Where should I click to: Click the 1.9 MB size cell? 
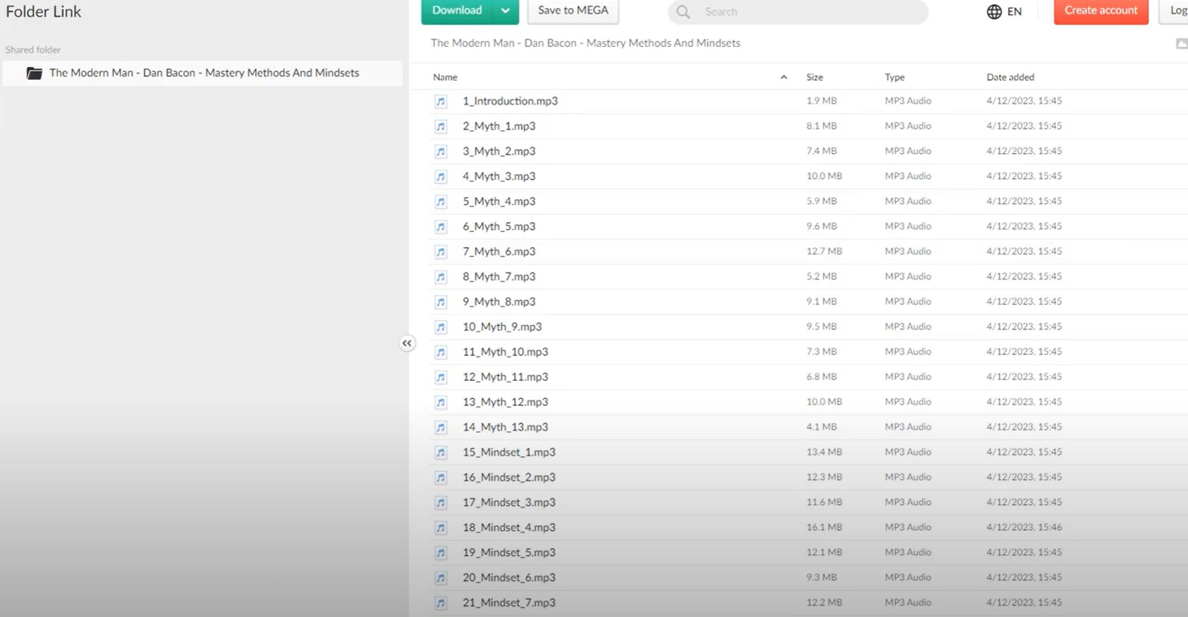822,101
